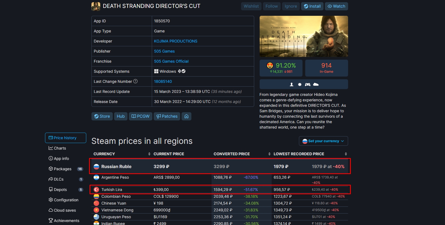Click the Death Stranding app icon by title

96,6
